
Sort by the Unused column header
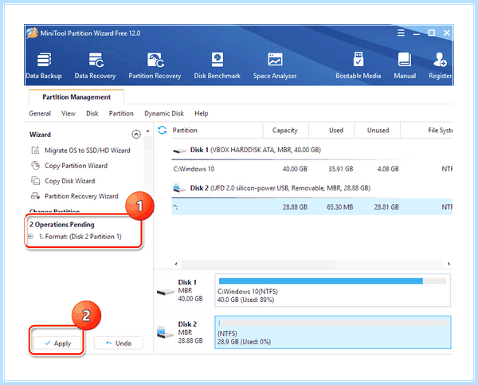[x=377, y=130]
